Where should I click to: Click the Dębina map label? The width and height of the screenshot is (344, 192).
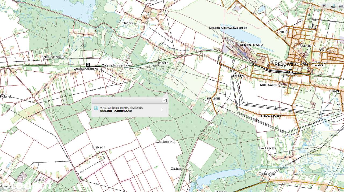pos(38,180)
